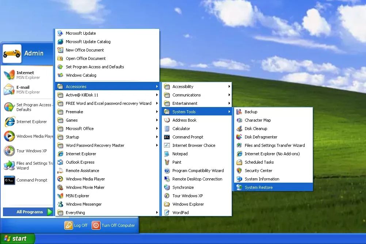Screen dimensions: 366x244
Task: Open E-mail MSN Explorer pinned item
Action: point(27,89)
